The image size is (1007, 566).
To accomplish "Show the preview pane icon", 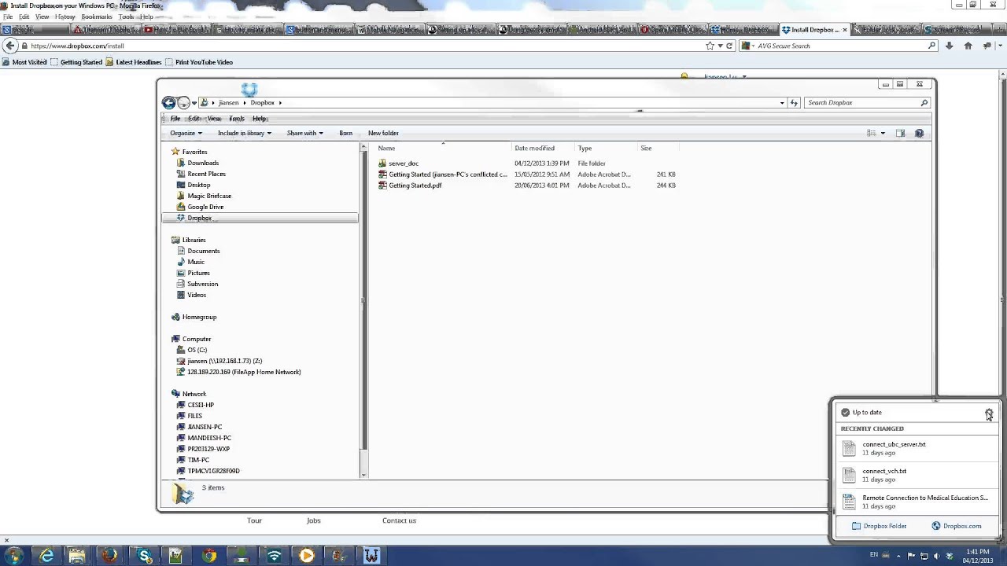I will pos(901,133).
